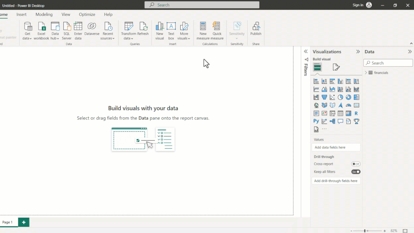Select the Stacked bar chart visual

pos(316,81)
